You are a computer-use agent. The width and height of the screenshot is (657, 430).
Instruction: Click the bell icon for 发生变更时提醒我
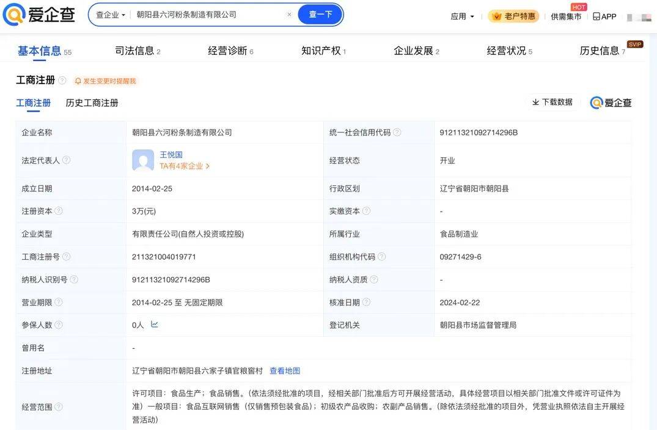(x=78, y=81)
